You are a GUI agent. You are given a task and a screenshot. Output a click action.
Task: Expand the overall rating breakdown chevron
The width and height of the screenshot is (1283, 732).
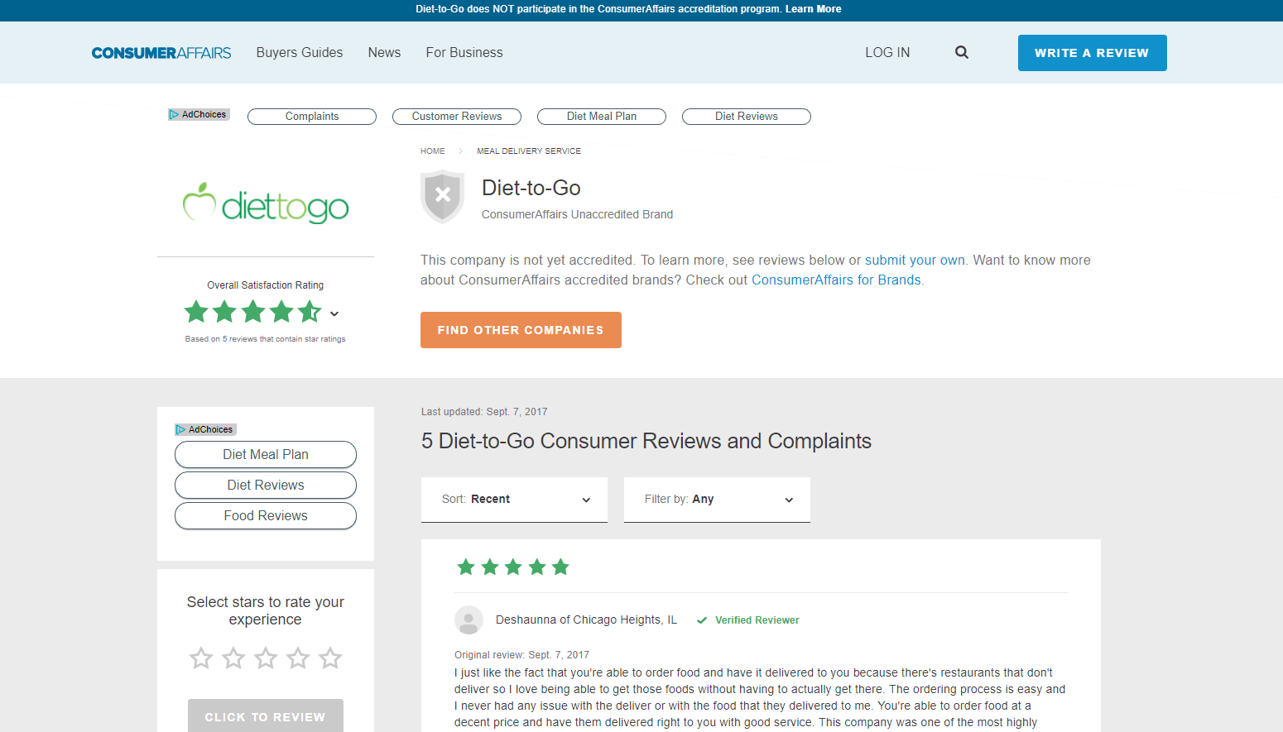[334, 313]
